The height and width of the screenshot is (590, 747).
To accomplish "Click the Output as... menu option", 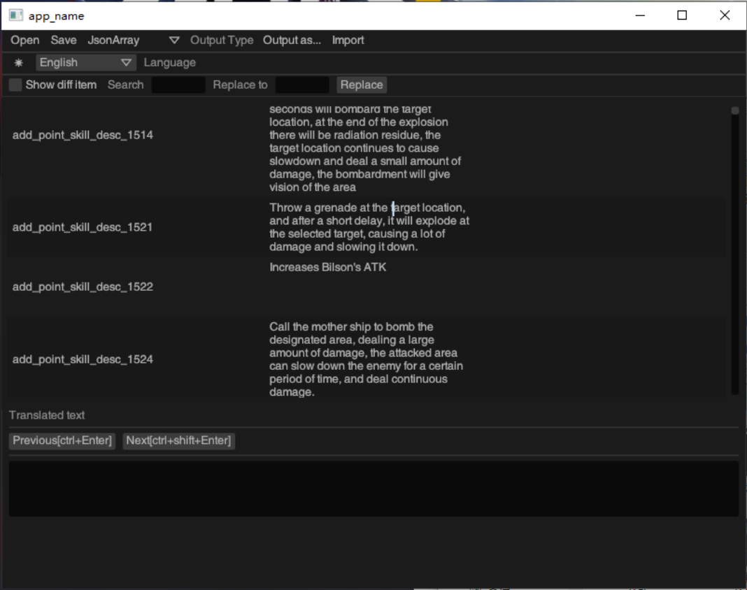I will pyautogui.click(x=292, y=40).
